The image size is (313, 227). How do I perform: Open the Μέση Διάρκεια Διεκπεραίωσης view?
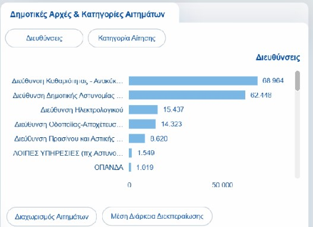[x=157, y=216]
